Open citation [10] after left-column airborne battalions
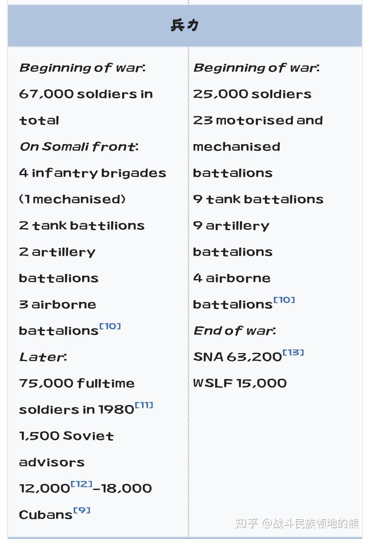The image size is (368, 539). [x=110, y=326]
